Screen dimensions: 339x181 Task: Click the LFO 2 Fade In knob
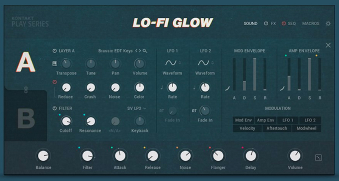[x=205, y=111]
